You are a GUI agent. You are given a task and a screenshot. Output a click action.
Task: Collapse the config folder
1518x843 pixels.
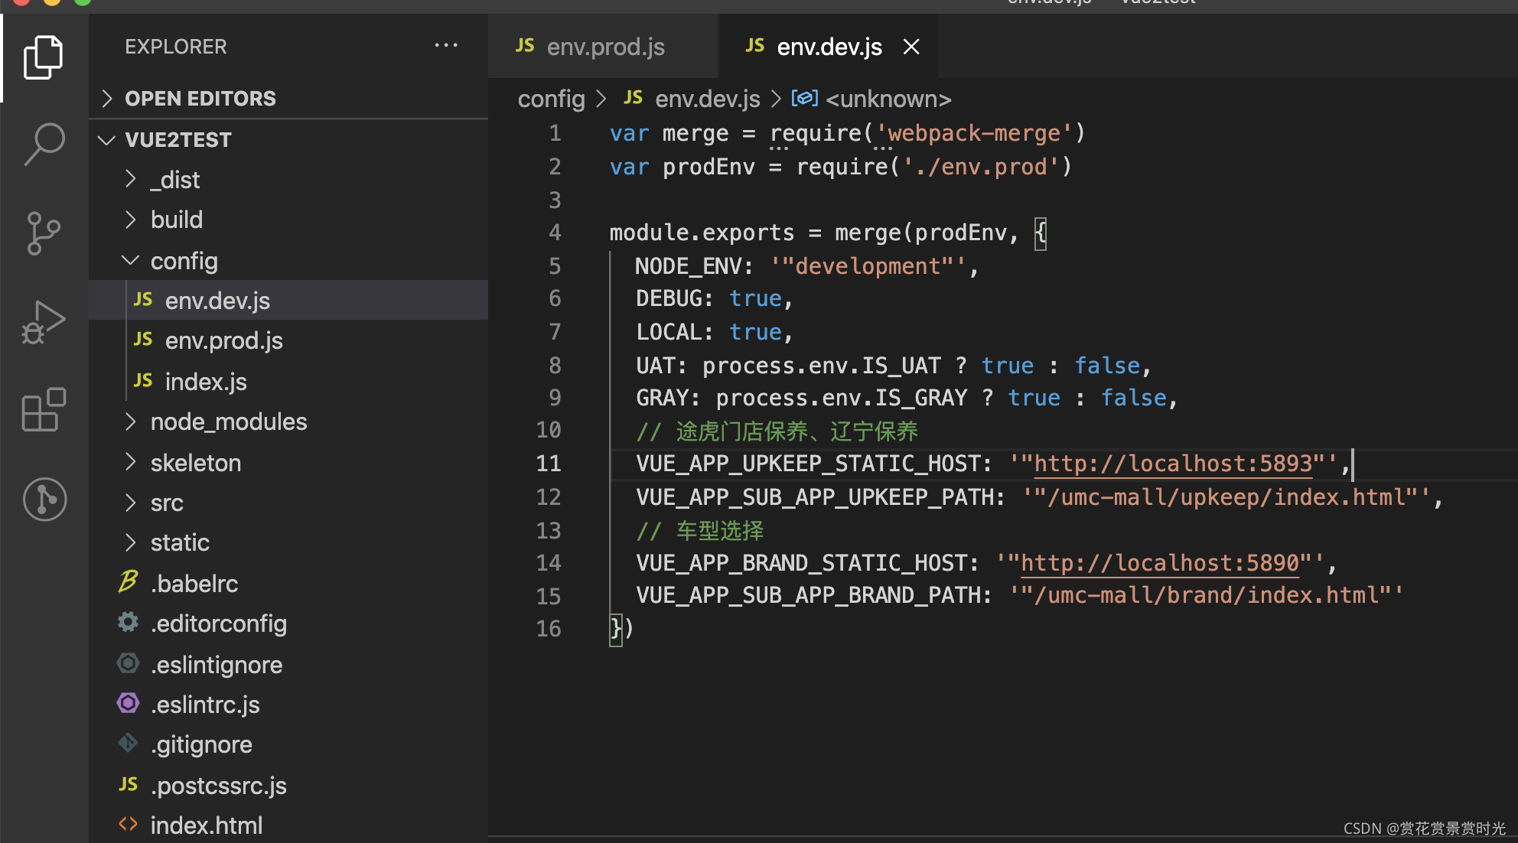pos(131,261)
